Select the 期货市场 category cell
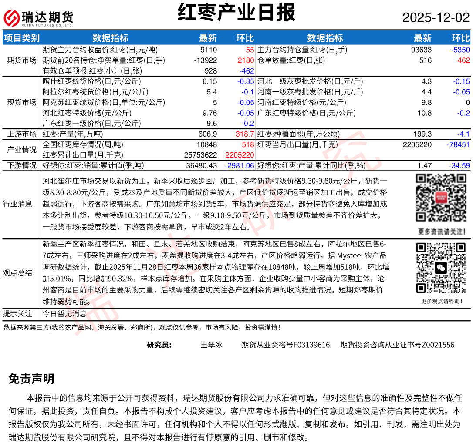Viewport: 473px width, 443px height. point(22,60)
